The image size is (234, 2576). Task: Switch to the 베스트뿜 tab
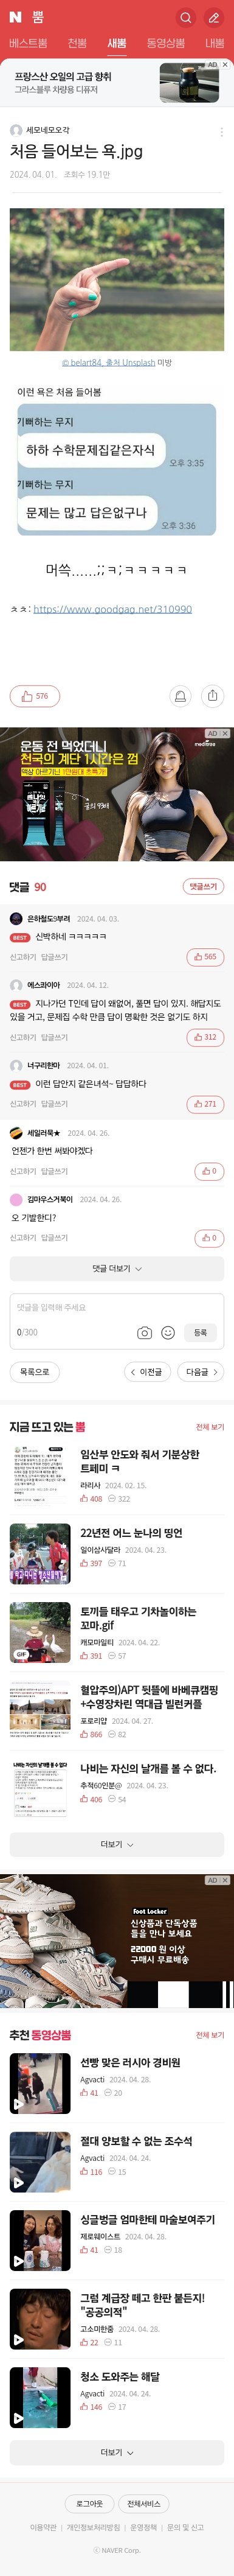(28, 43)
